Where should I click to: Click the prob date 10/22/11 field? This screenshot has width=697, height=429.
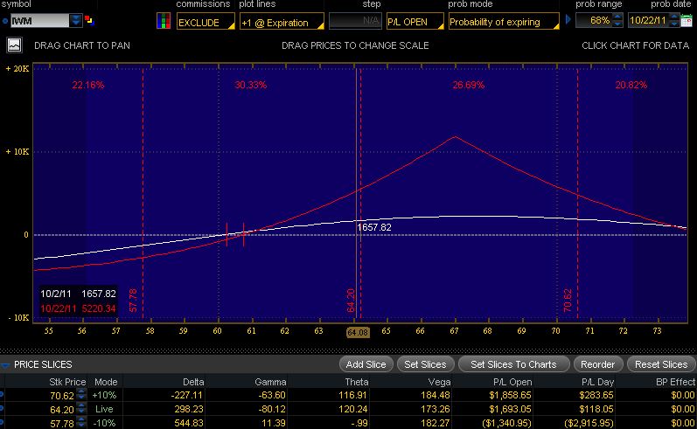[x=649, y=20]
